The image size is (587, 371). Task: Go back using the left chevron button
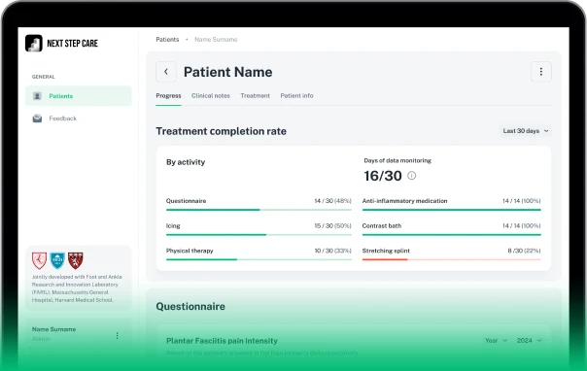(x=166, y=72)
